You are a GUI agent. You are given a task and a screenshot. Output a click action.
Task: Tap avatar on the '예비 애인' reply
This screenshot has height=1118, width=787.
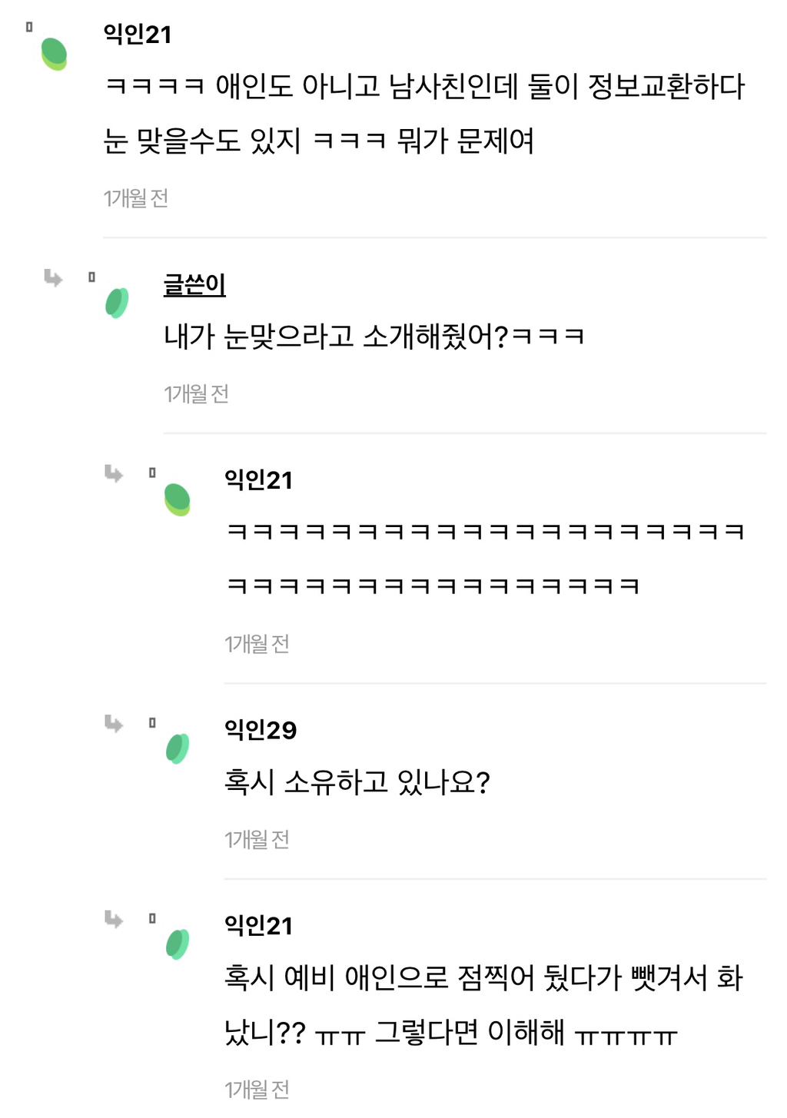178,944
